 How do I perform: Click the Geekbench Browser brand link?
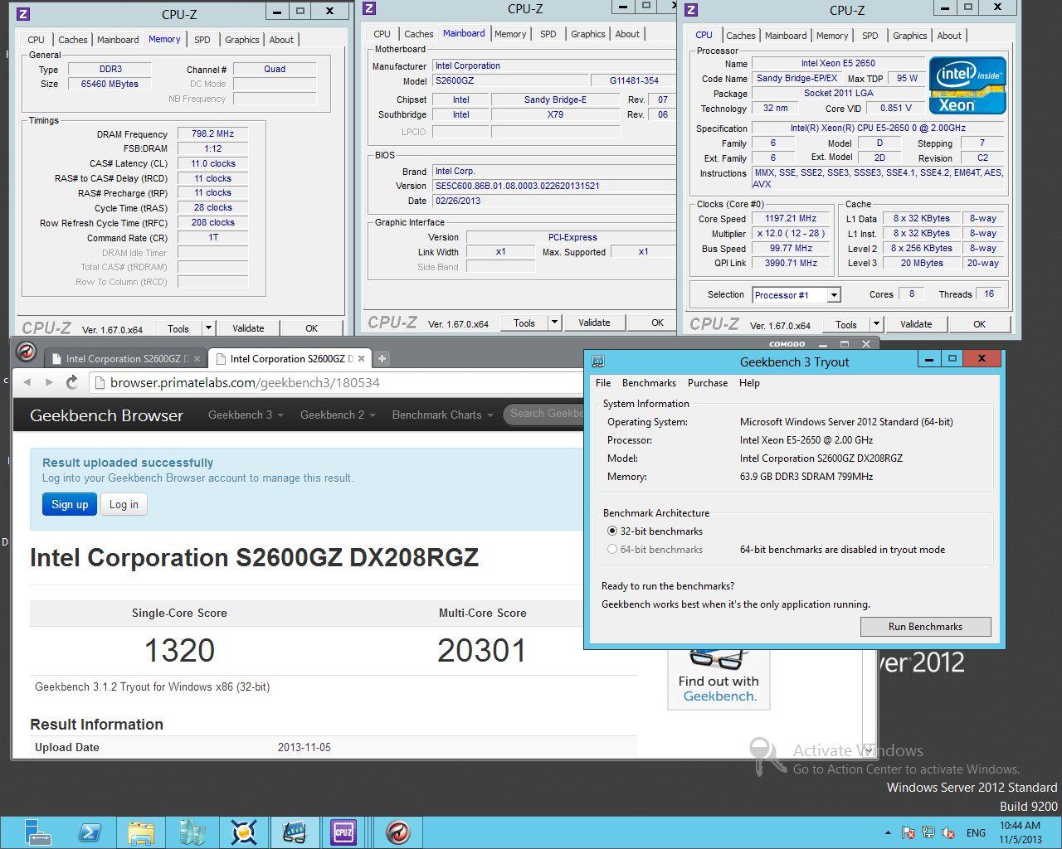point(106,415)
